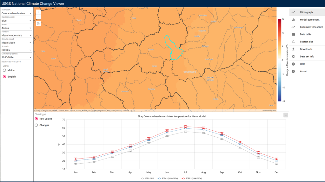Collapse the chart panel with minus button
325x182 pixels.
(x=286, y=115)
